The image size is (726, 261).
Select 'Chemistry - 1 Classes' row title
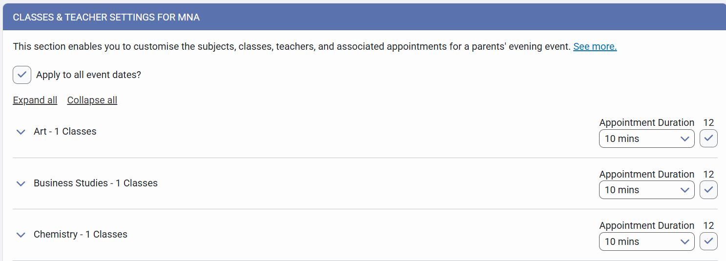(x=81, y=234)
